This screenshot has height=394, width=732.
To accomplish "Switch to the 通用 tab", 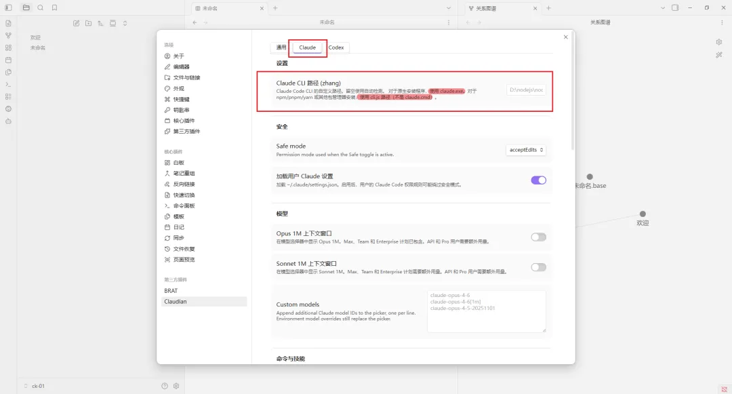I will tap(281, 47).
